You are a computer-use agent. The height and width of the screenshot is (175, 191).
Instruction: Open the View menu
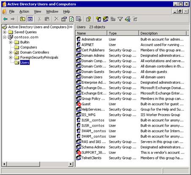pos(38,11)
